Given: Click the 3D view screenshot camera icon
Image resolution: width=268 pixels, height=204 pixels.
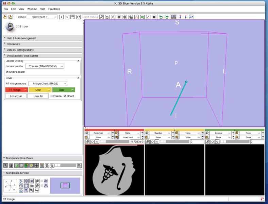Looking at the screenshot, I should click(x=32, y=186).
